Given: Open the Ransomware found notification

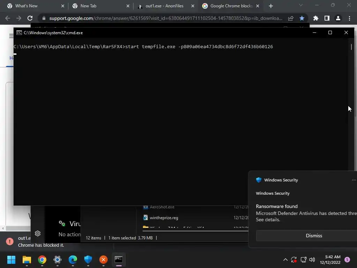Looking at the screenshot, I should tap(306, 213).
